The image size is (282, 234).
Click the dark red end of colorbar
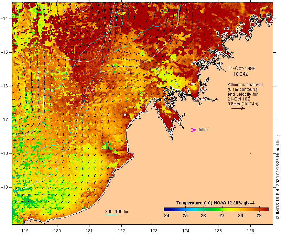point(267,209)
